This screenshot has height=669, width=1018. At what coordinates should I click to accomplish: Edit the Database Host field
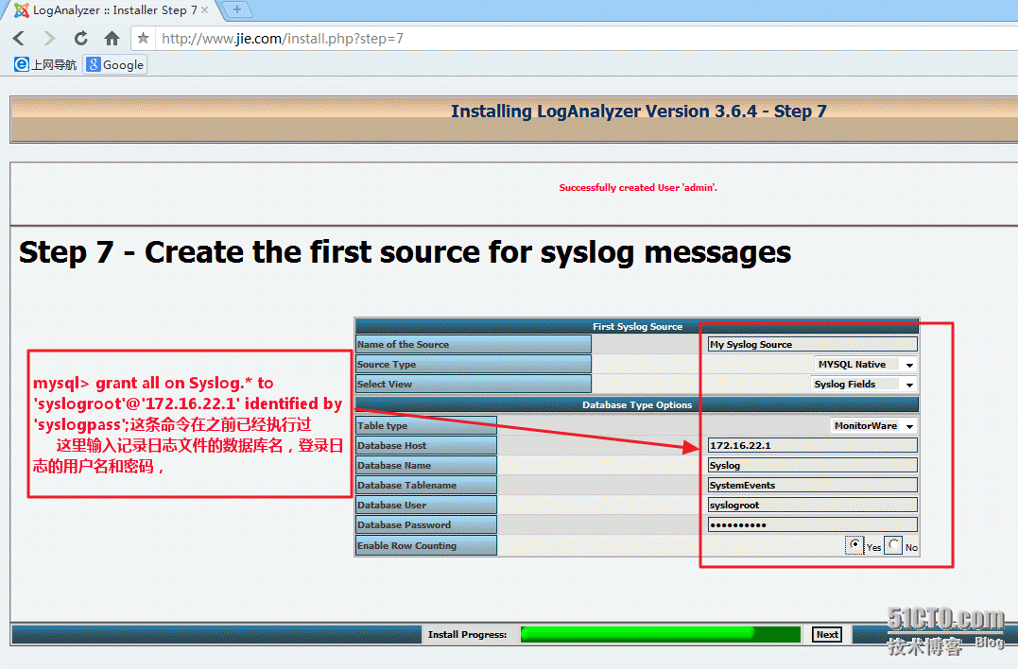click(x=812, y=445)
